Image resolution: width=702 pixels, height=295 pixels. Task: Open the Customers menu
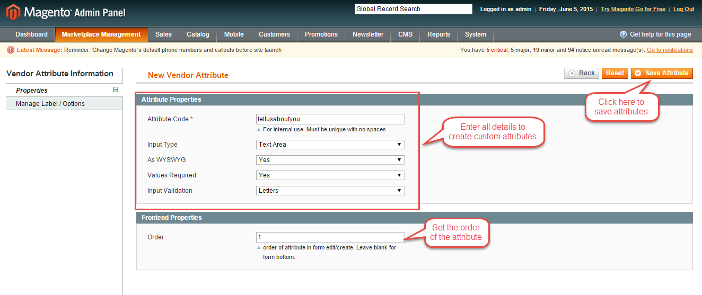[274, 34]
